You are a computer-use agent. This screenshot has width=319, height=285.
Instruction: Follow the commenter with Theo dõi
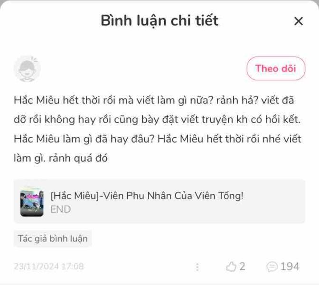point(276,68)
